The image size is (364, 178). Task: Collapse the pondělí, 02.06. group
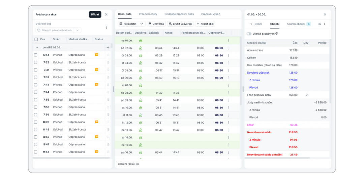pos(37,48)
